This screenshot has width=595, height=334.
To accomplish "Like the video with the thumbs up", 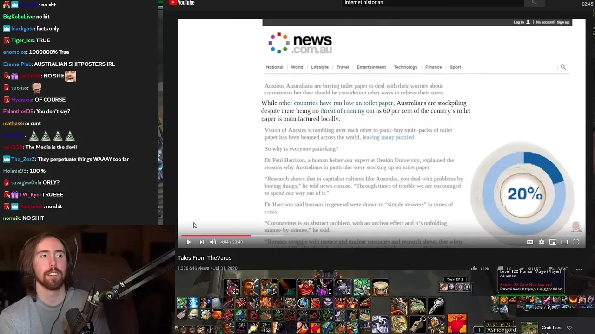I will (474, 269).
